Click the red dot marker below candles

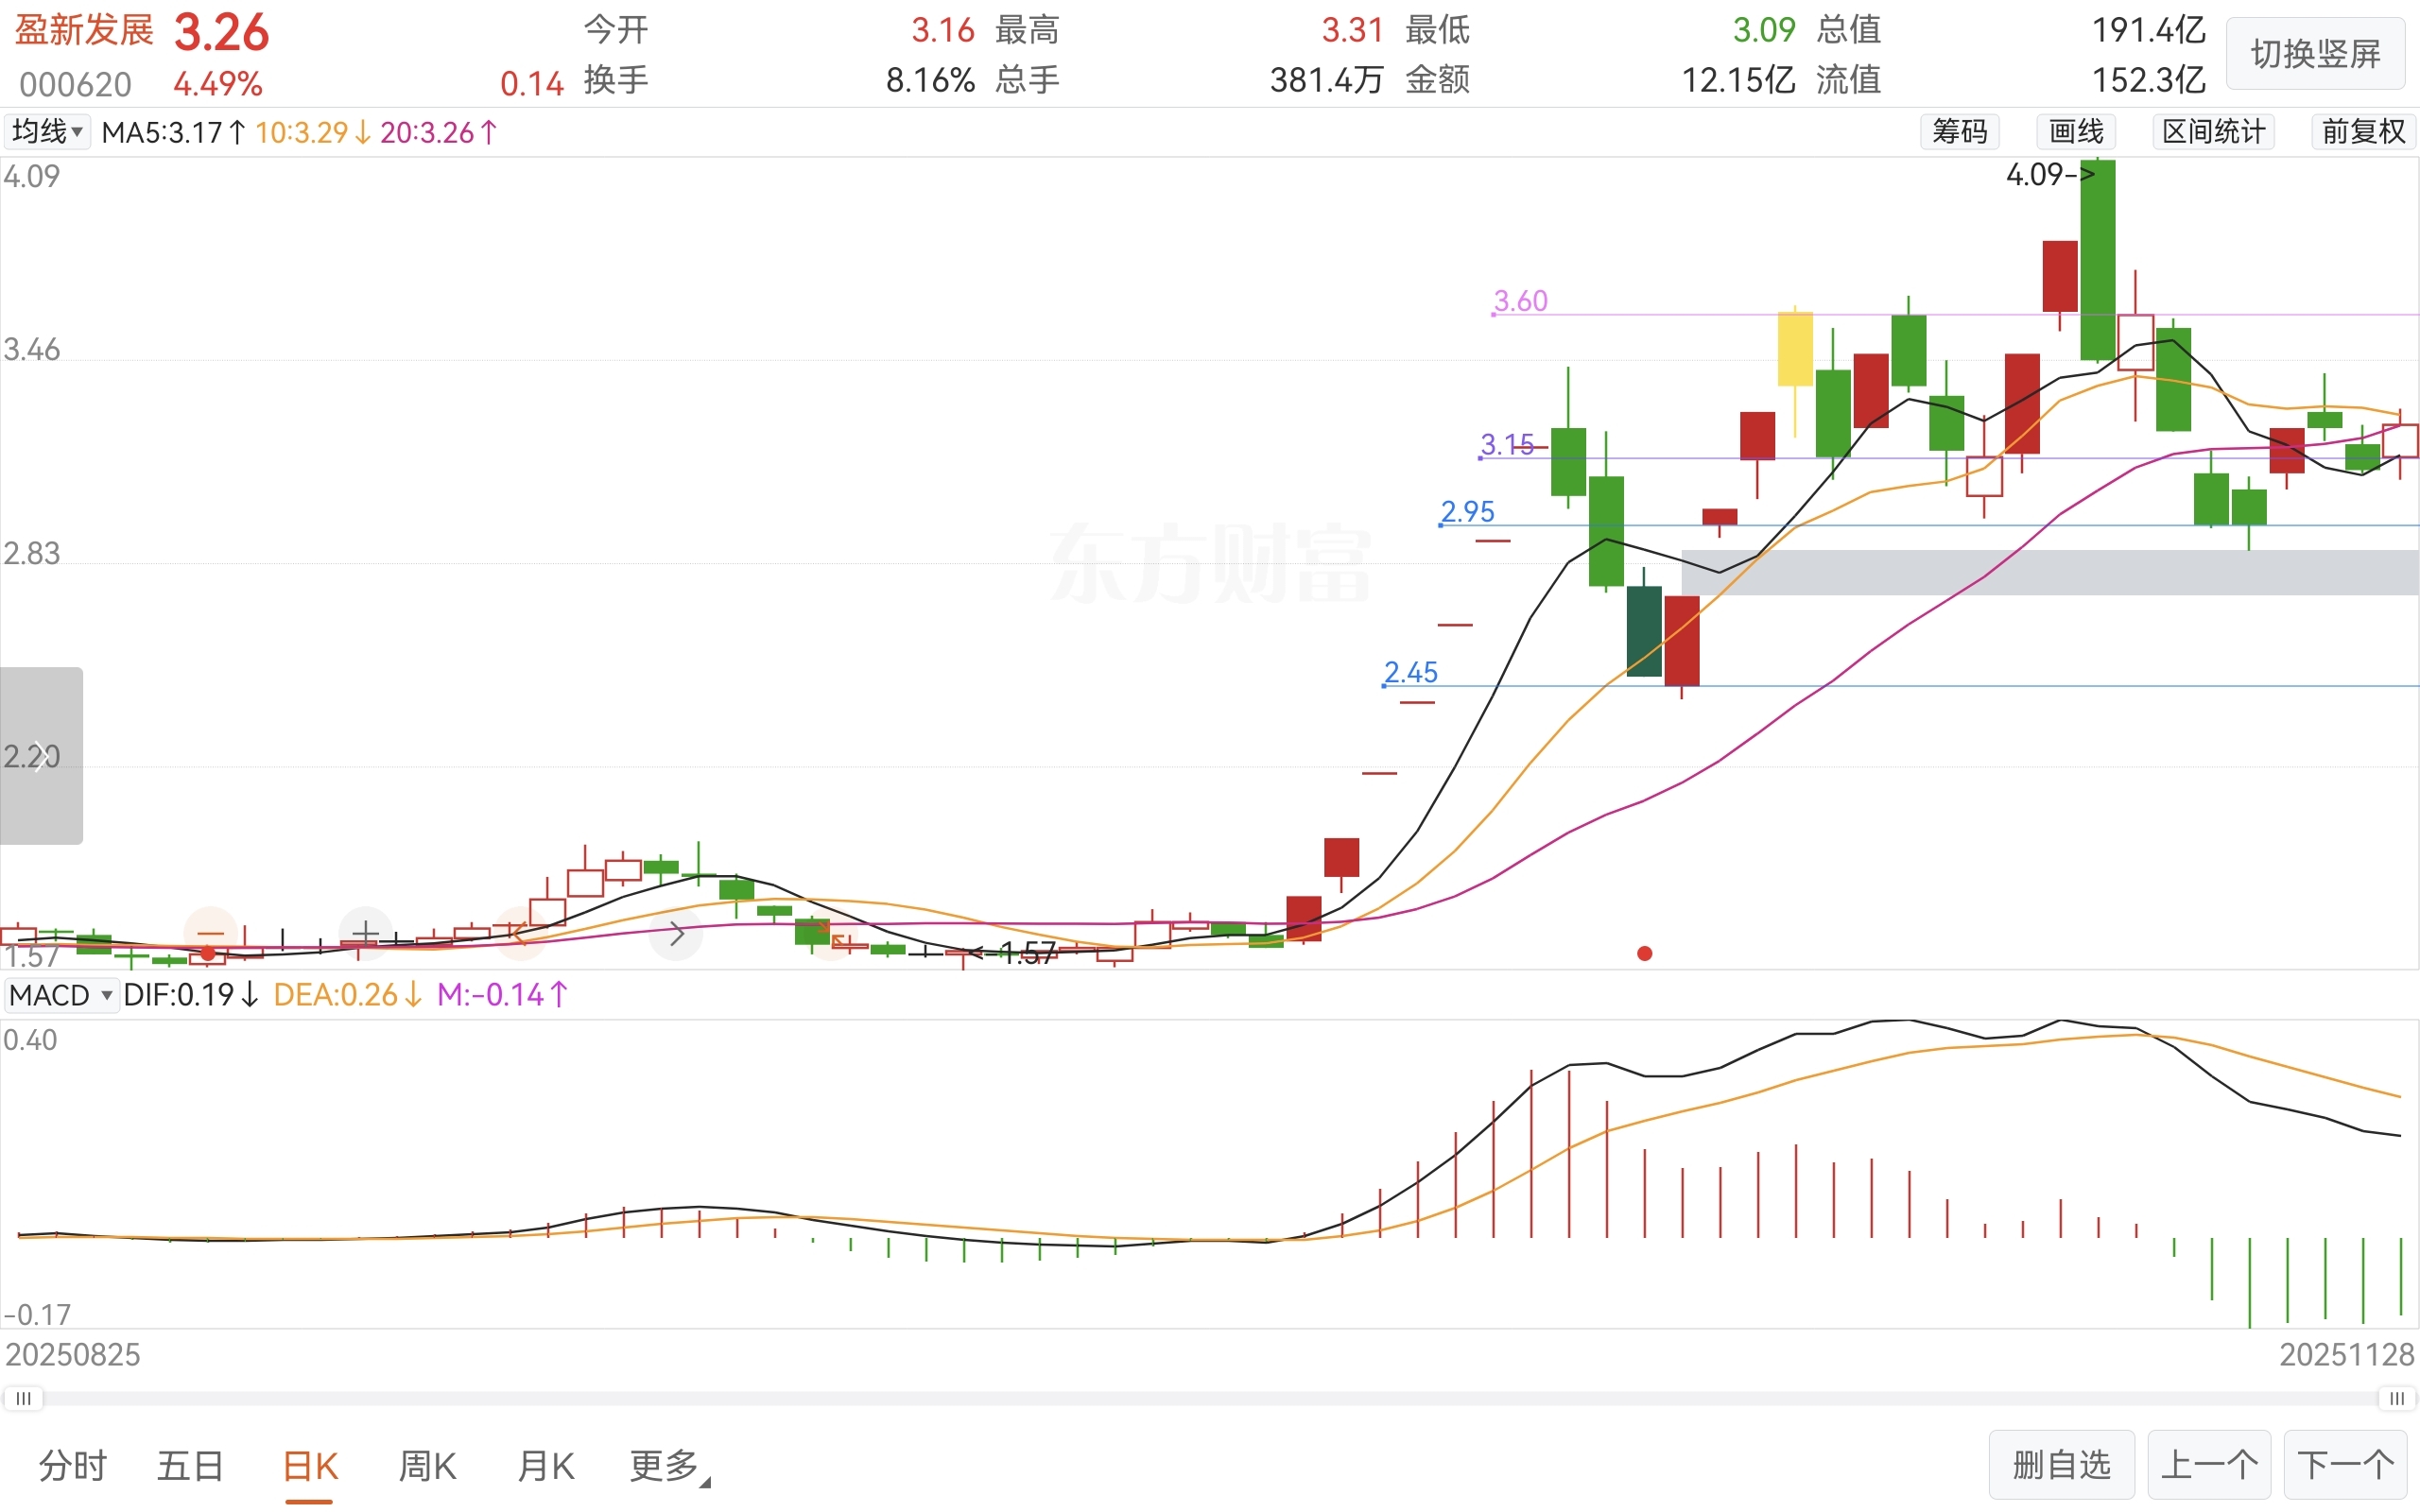[x=1644, y=953]
